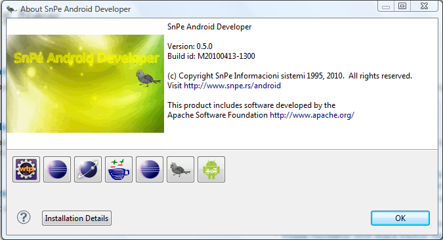Screen dimensions: 443x240
Task: Maximize the About dialog window
Action: [402, 6]
